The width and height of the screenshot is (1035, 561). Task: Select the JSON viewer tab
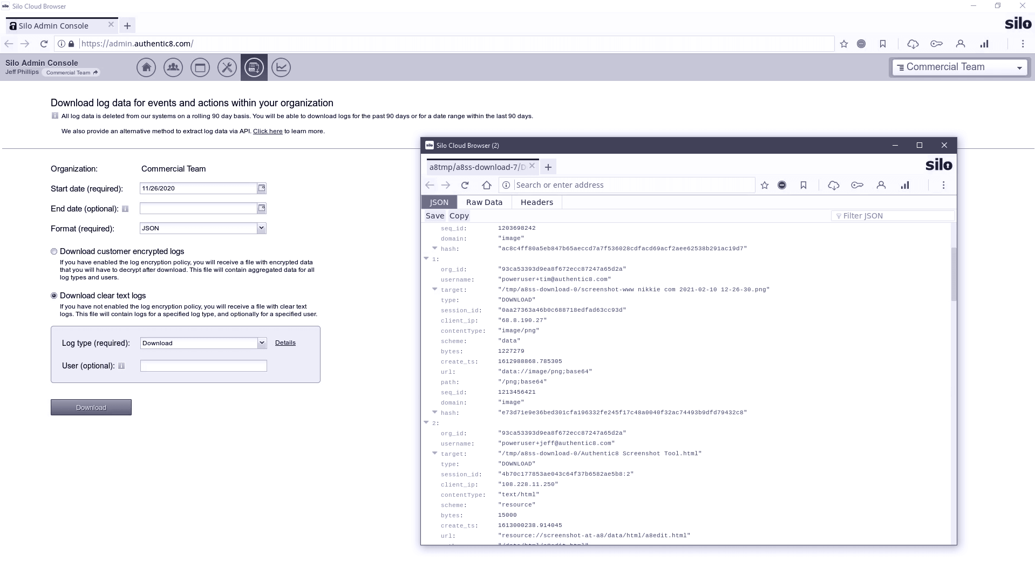(x=439, y=202)
